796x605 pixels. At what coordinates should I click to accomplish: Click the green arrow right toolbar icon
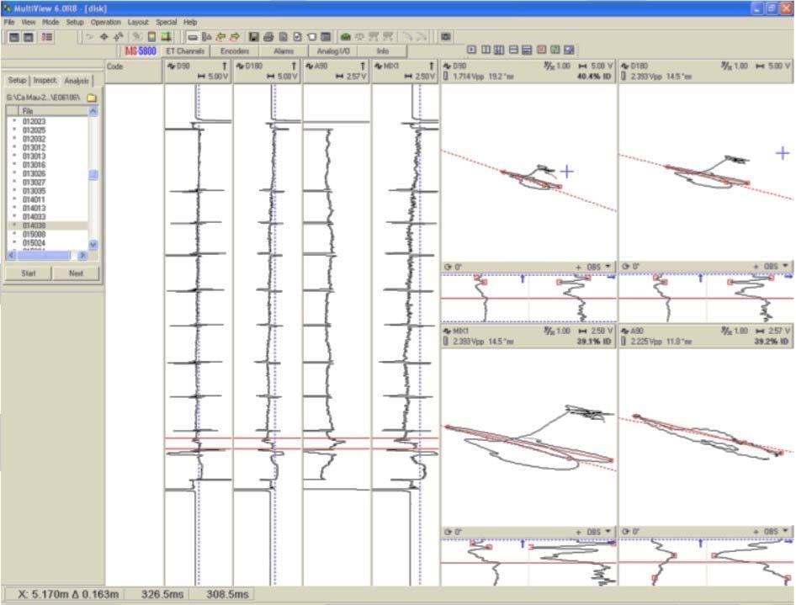click(x=235, y=36)
